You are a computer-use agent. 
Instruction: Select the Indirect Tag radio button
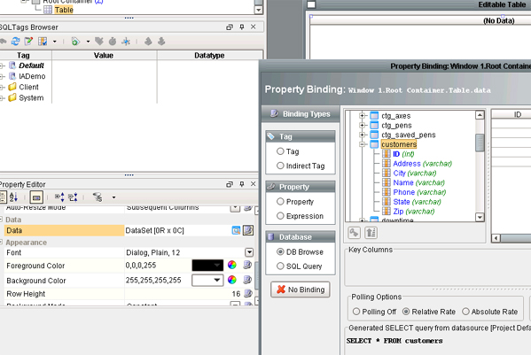(x=280, y=166)
